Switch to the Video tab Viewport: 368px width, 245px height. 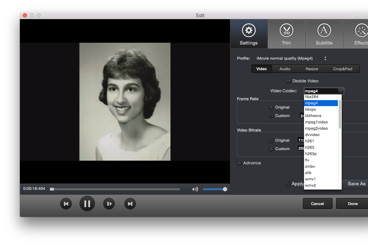click(x=262, y=69)
